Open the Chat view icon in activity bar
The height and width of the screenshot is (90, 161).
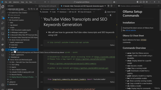(3, 55)
